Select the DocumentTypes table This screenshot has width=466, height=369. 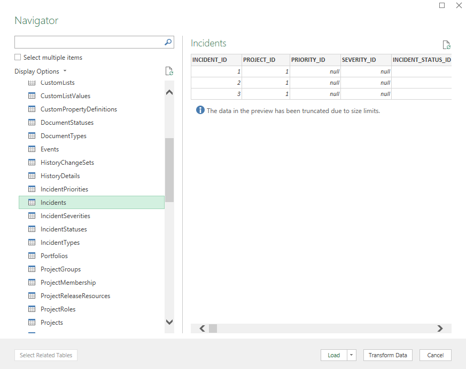click(63, 136)
